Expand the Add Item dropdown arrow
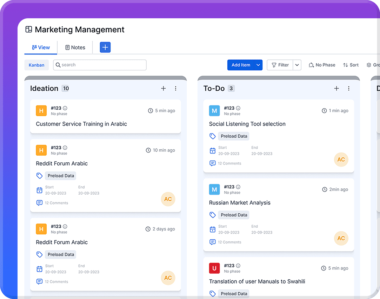 tap(258, 65)
